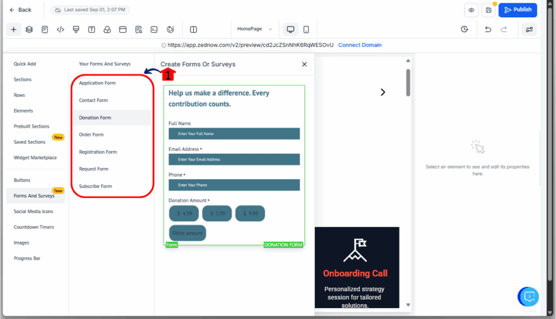
Task: Select Buttons category
Action: point(22,180)
